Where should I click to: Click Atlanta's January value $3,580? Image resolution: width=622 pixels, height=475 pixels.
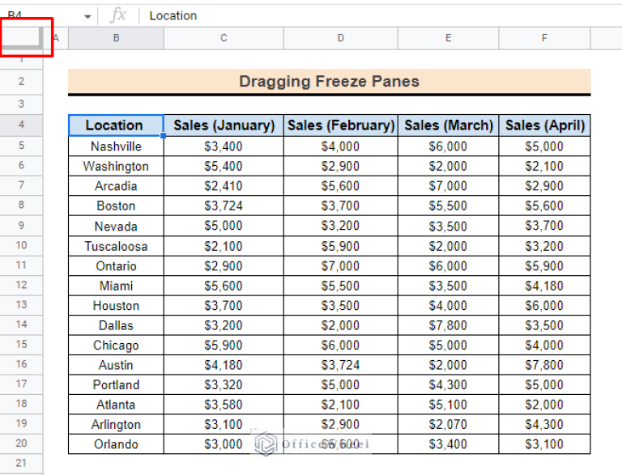[x=224, y=405]
